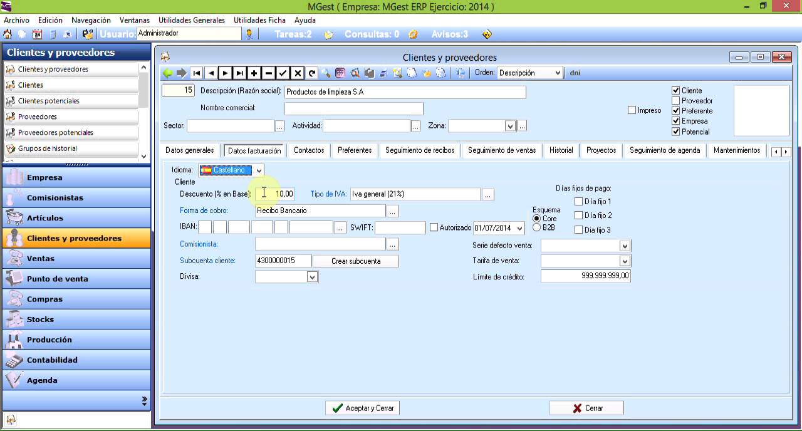802x431 pixels.
Task: Check the Autorizado checkbox
Action: [x=434, y=227]
